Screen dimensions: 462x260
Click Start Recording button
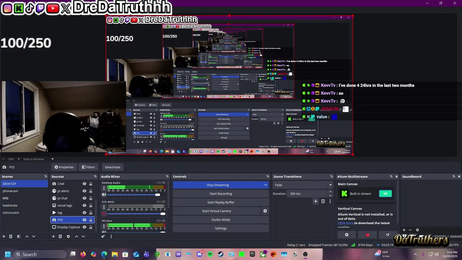[x=221, y=194]
